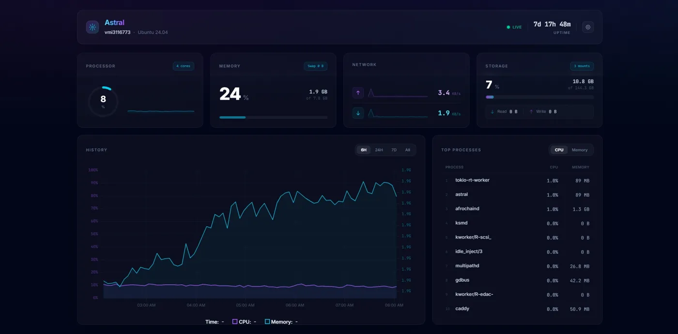Click the Ubuntu 24.04 label
The image size is (678, 334).
click(153, 32)
